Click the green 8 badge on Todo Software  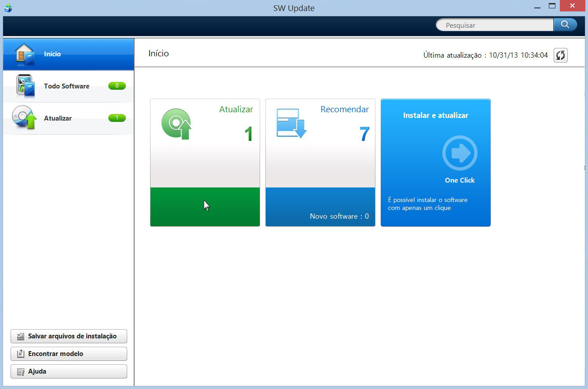coord(117,86)
